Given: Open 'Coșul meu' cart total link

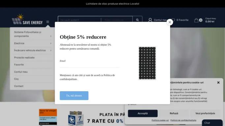Looking at the screenshot, I should pyautogui.click(x=211, y=20).
